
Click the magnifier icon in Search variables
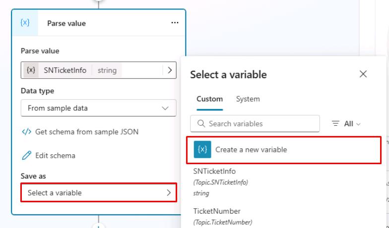coord(201,124)
